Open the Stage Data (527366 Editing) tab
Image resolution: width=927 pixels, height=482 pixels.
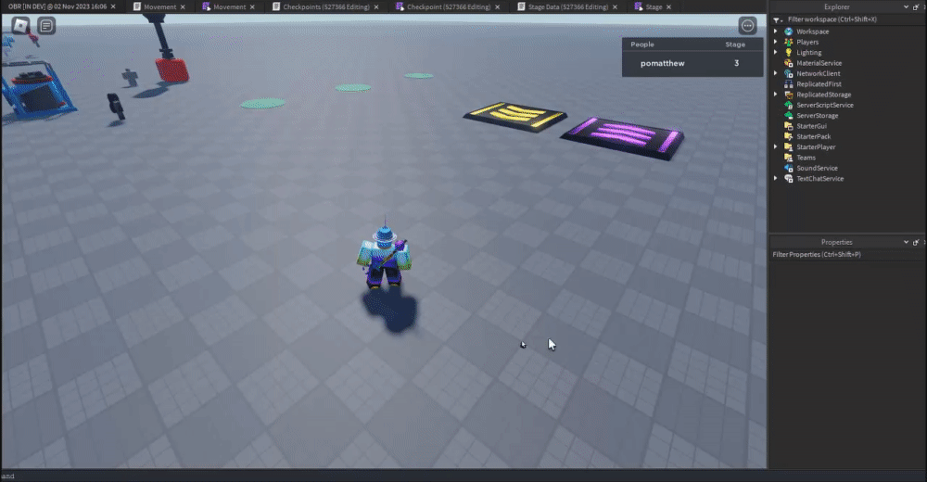point(567,6)
